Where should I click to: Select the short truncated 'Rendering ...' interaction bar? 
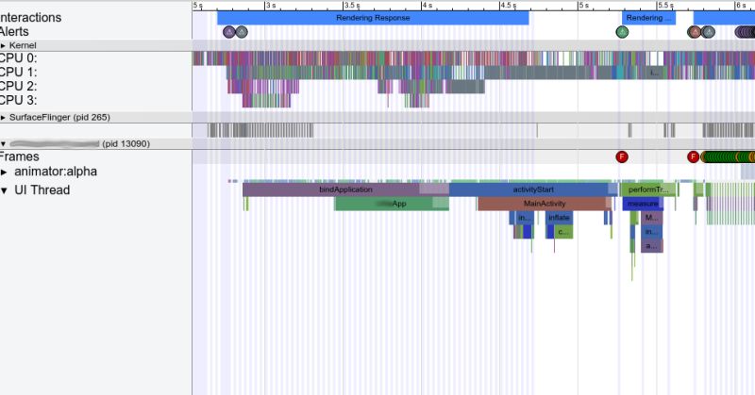pyautogui.click(x=648, y=18)
